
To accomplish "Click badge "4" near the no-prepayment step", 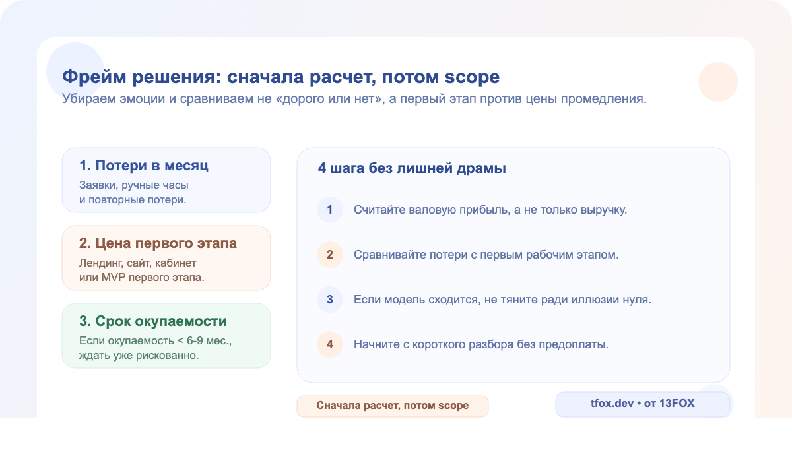I will [330, 344].
